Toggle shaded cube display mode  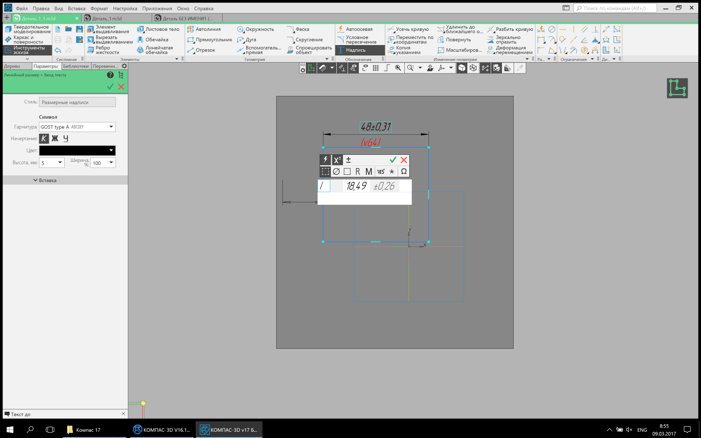point(462,68)
